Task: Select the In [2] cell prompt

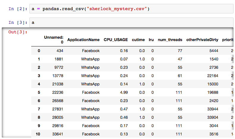Action: point(18,9)
